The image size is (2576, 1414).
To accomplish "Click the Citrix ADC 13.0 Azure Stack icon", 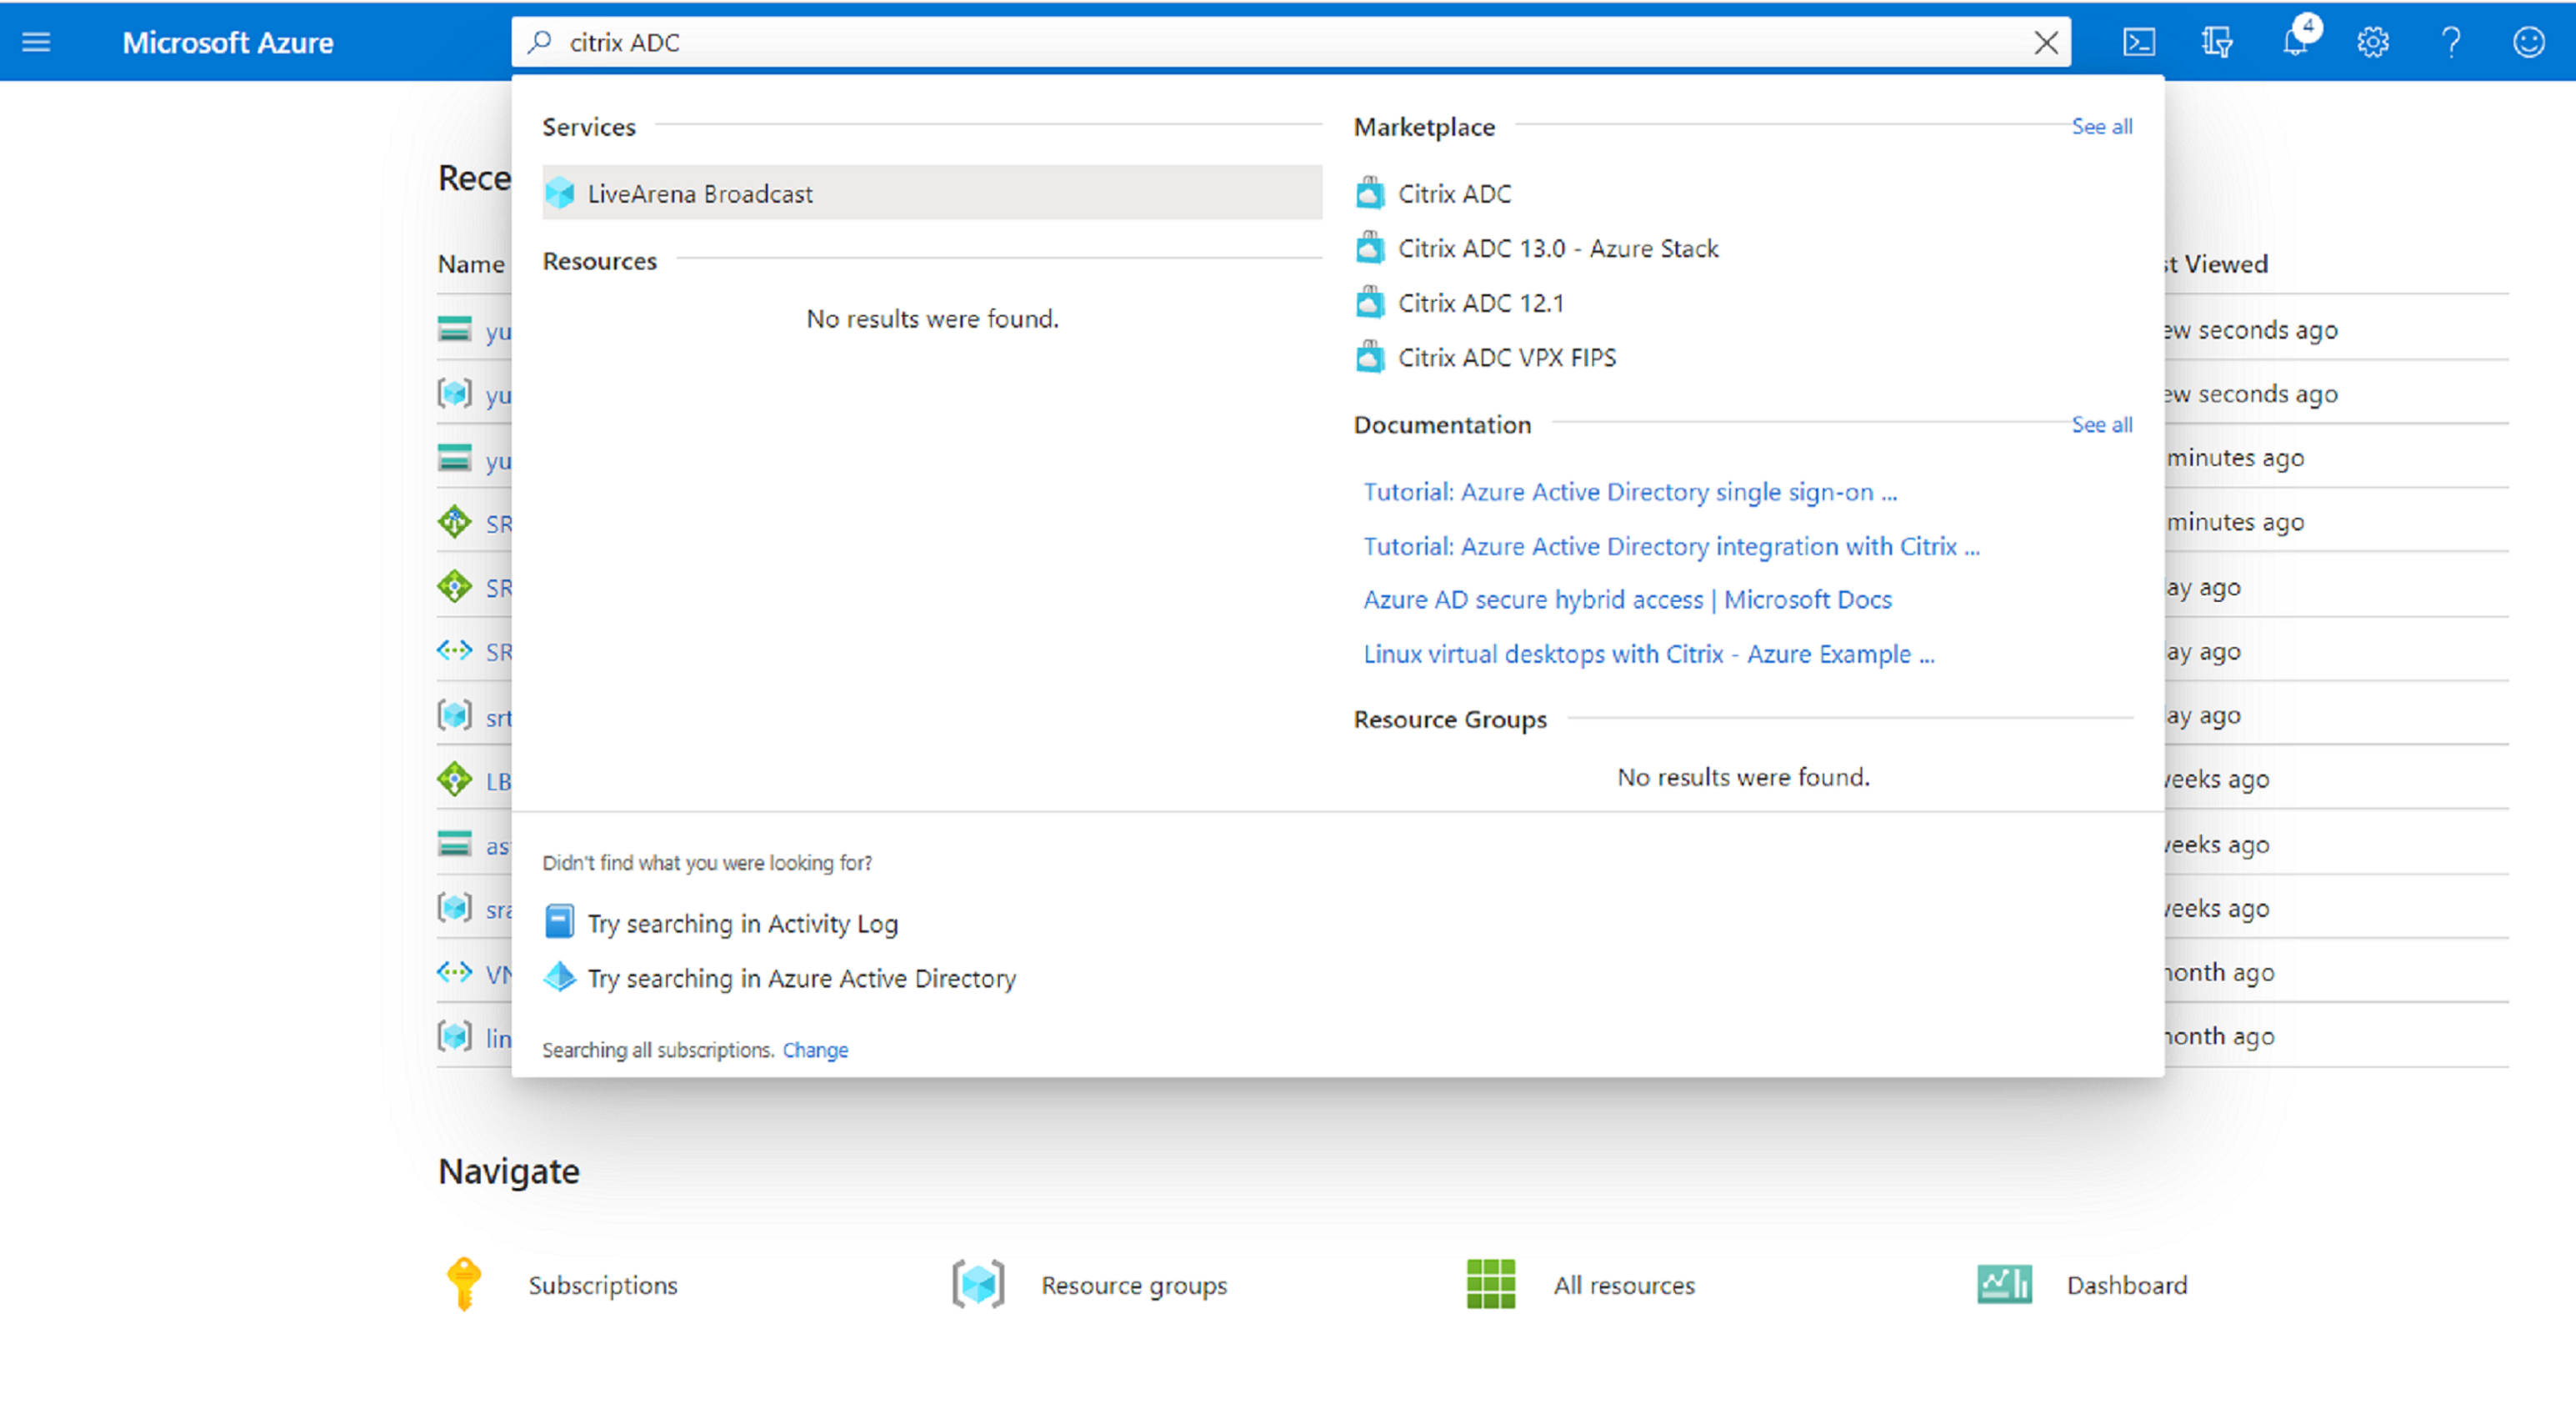I will tap(1370, 248).
